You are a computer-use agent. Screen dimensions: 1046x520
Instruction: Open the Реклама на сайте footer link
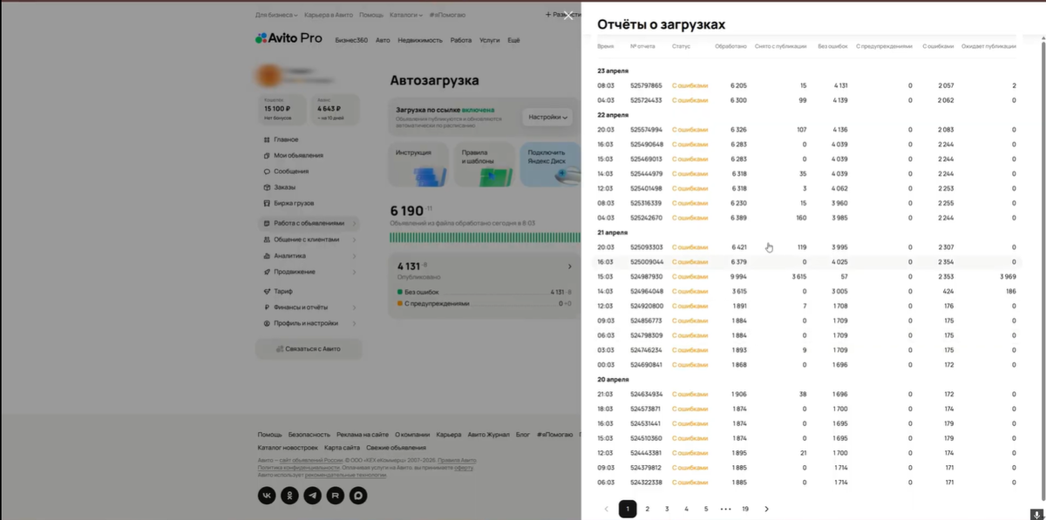[x=363, y=434]
